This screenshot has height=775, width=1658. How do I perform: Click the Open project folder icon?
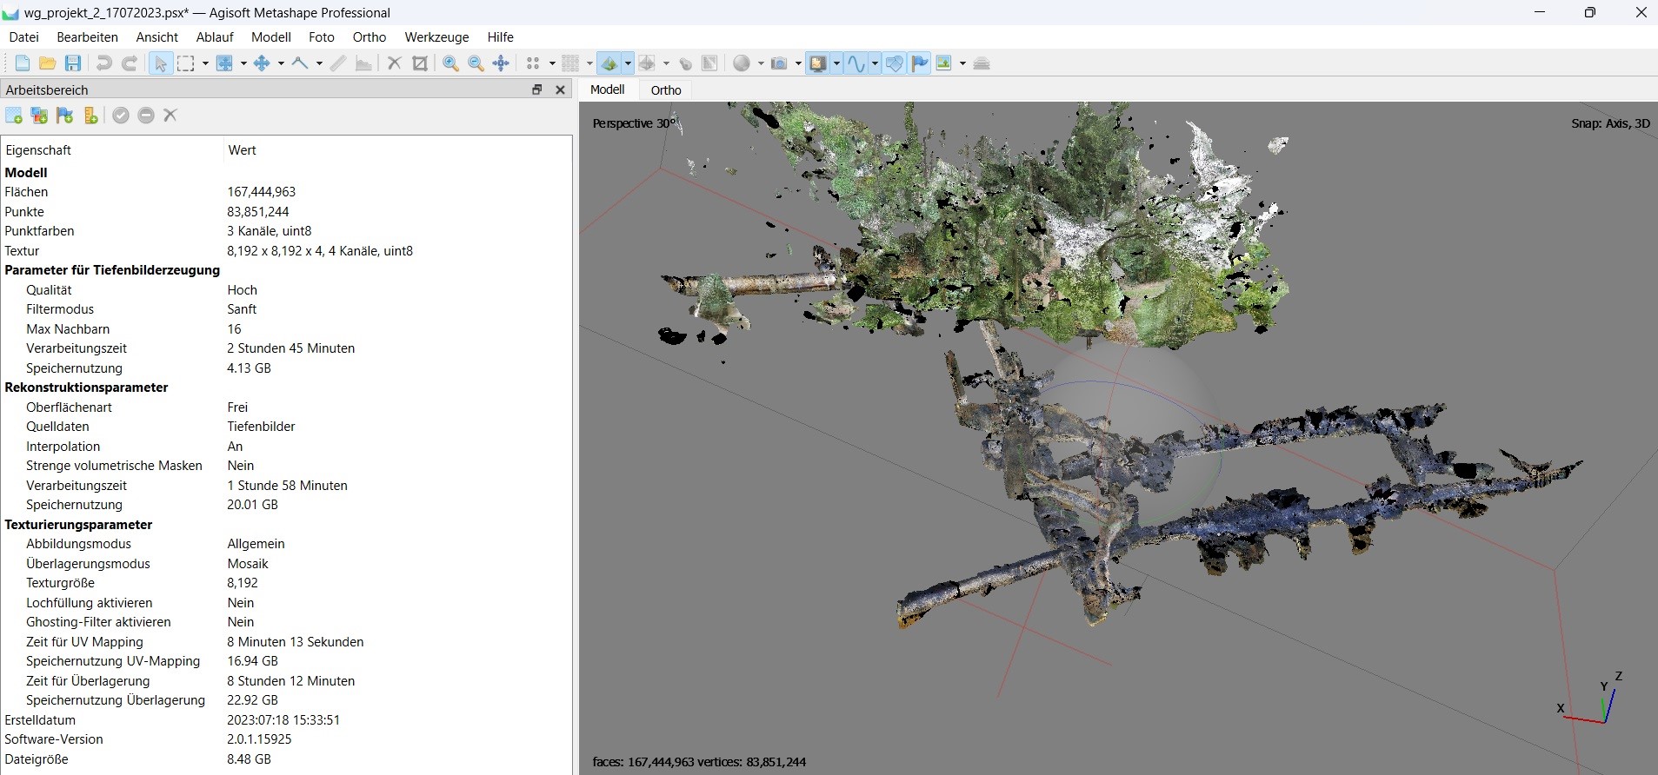tap(48, 63)
